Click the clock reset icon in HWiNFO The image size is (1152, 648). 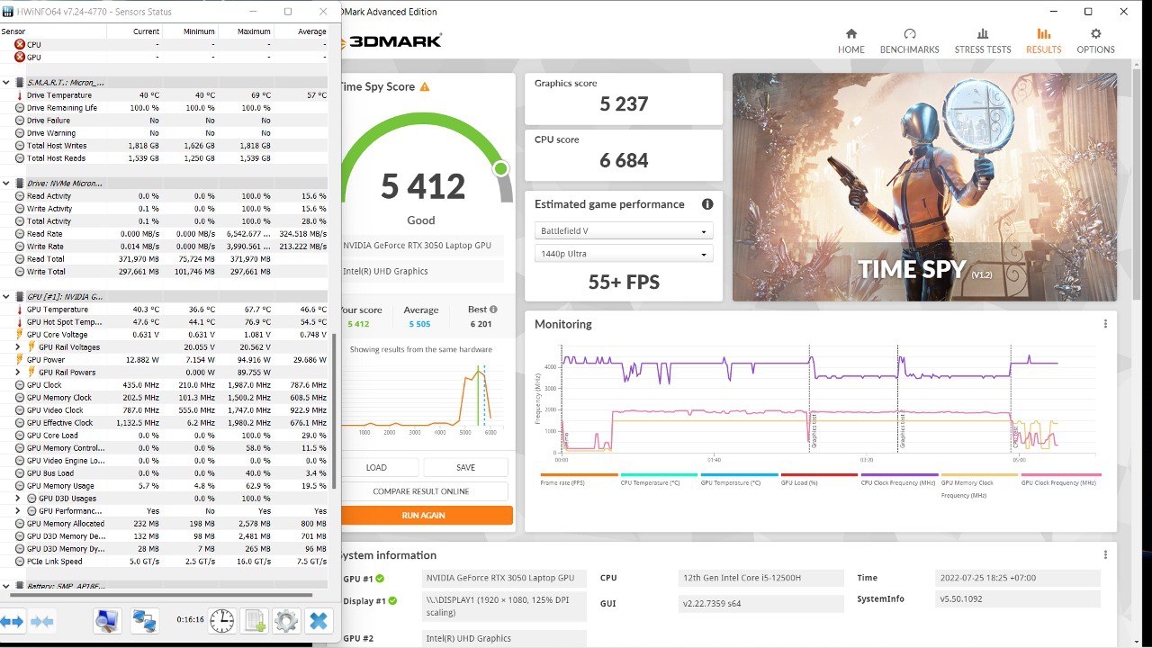pos(221,620)
